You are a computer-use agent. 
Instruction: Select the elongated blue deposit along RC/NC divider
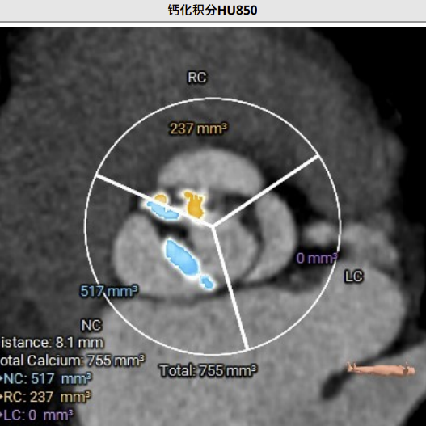point(163,210)
